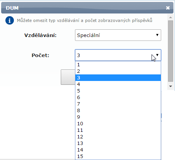Click the partially hidden gray button
175x160 pixels.
click(x=68, y=77)
